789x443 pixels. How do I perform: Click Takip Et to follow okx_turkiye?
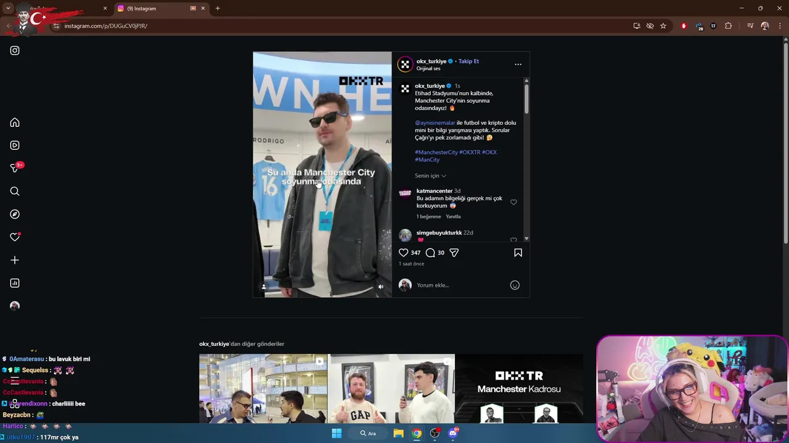point(468,61)
